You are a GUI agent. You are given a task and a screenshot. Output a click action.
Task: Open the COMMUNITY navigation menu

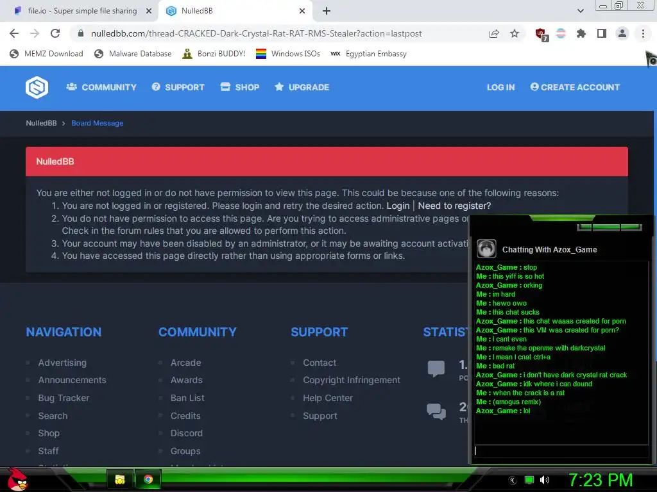[x=101, y=87]
